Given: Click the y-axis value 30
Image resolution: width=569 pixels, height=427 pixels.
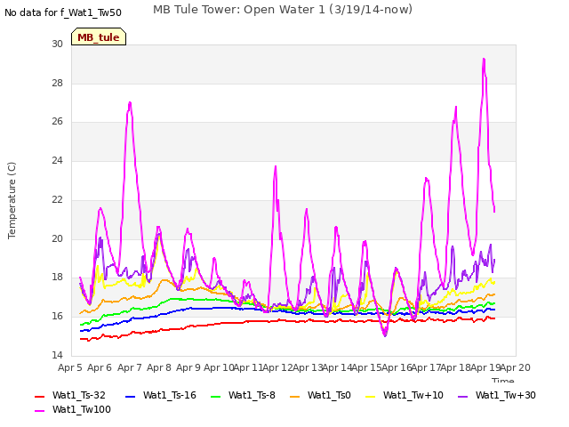Looking at the screenshot, I should [57, 44].
